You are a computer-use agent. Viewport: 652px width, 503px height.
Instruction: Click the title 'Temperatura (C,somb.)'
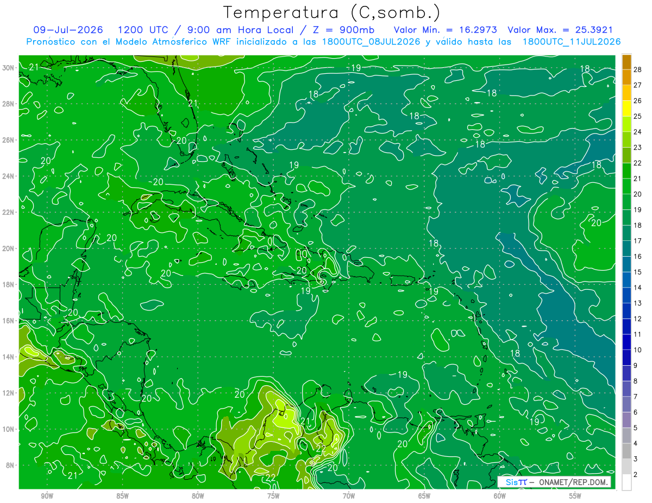[x=331, y=13]
